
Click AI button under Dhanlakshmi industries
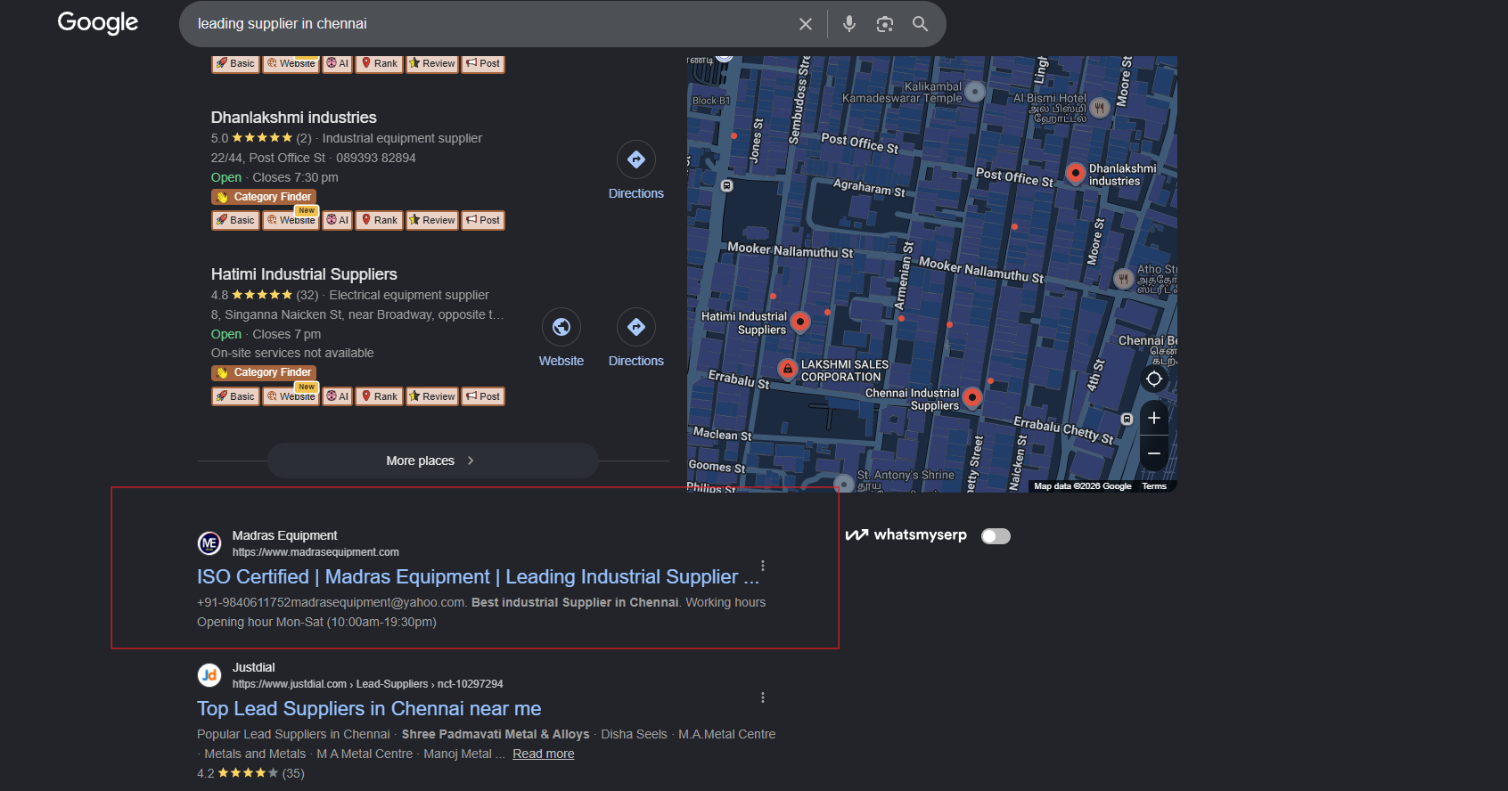[338, 220]
